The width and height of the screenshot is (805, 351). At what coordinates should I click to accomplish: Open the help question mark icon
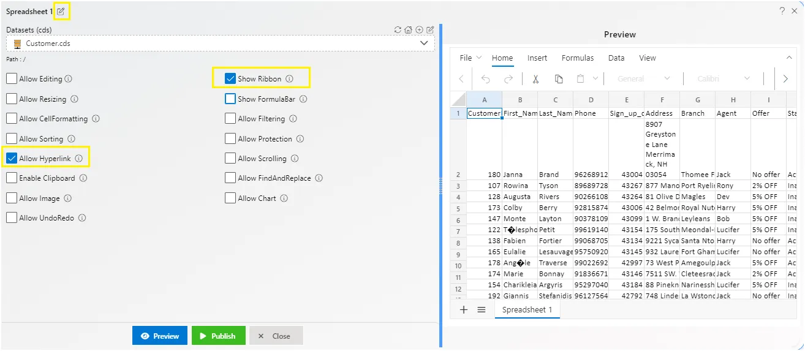coord(782,11)
